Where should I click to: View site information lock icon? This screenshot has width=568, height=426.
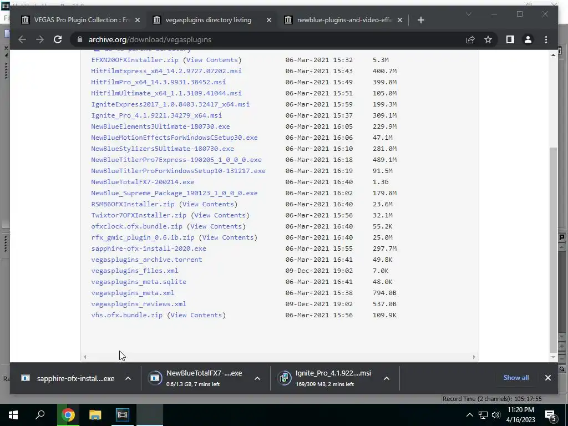pos(80,39)
